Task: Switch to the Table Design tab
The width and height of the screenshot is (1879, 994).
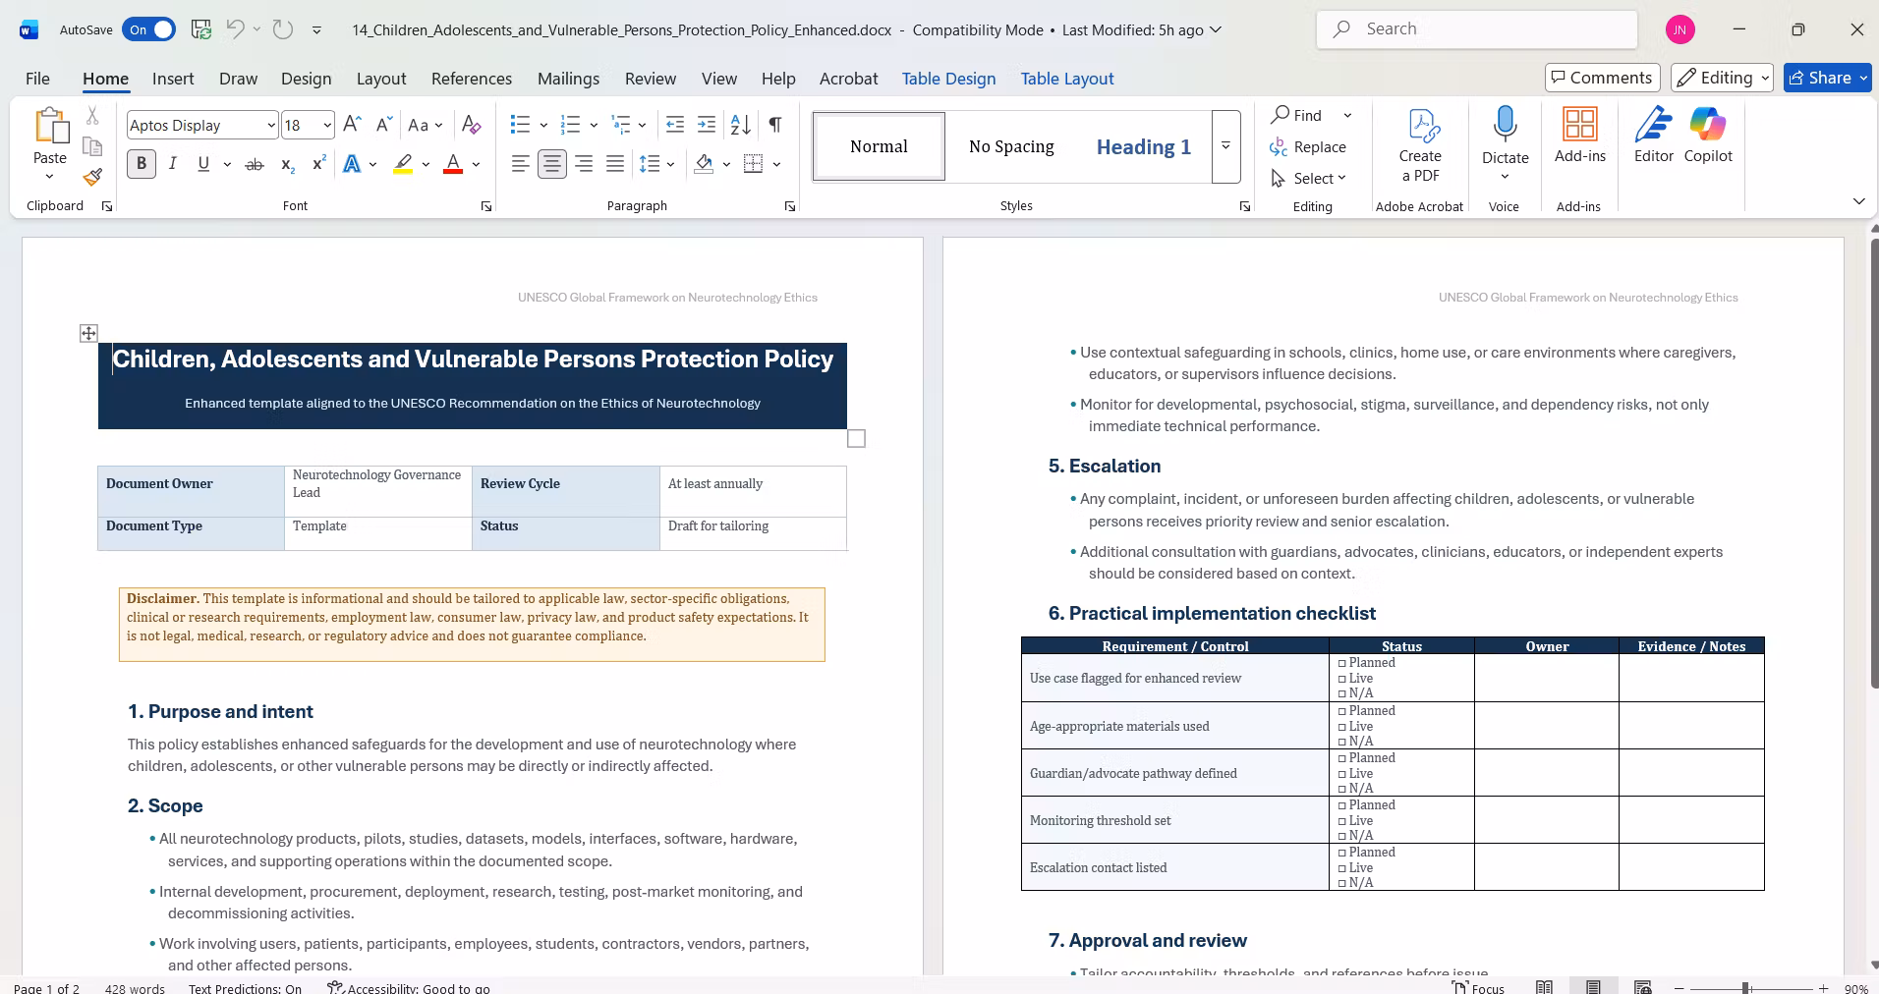Action: pyautogui.click(x=948, y=79)
